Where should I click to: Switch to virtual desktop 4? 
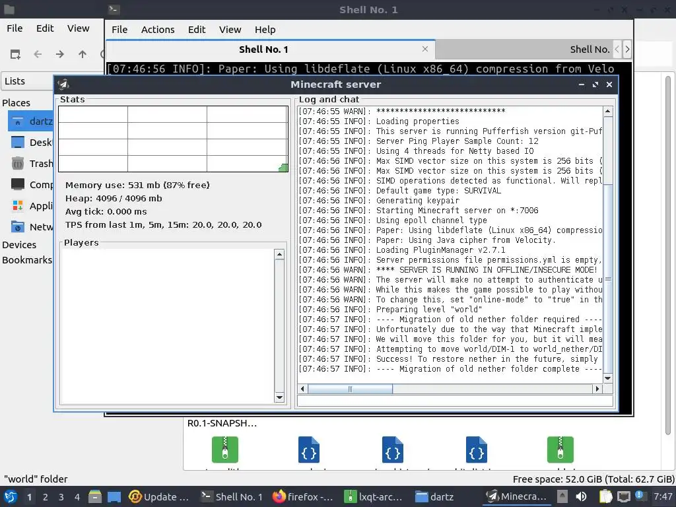pyautogui.click(x=77, y=496)
